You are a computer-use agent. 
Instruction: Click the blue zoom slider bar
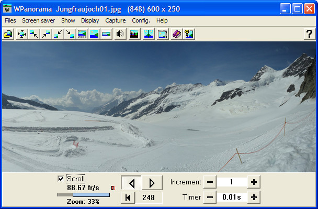pyautogui.click(x=91, y=195)
